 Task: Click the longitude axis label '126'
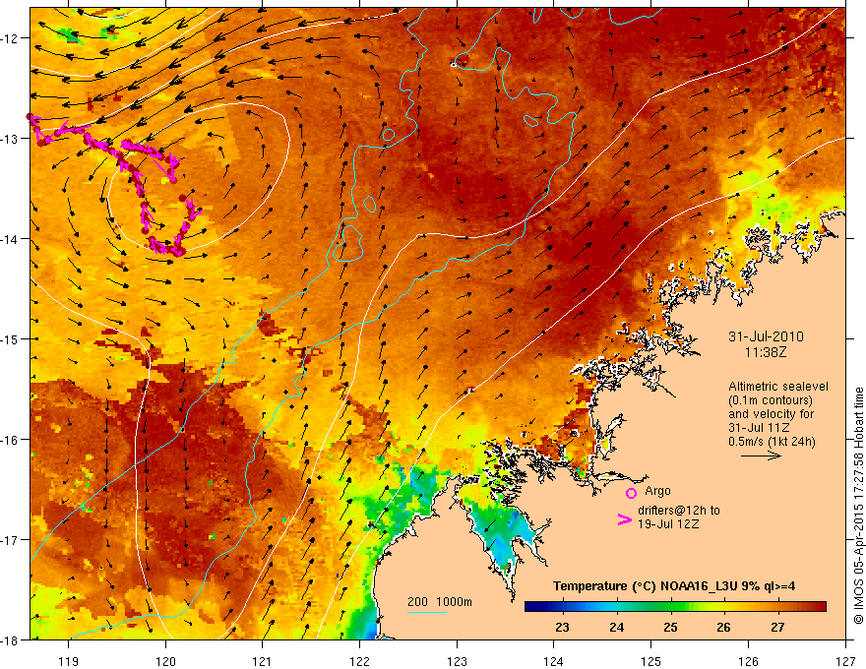click(748, 661)
